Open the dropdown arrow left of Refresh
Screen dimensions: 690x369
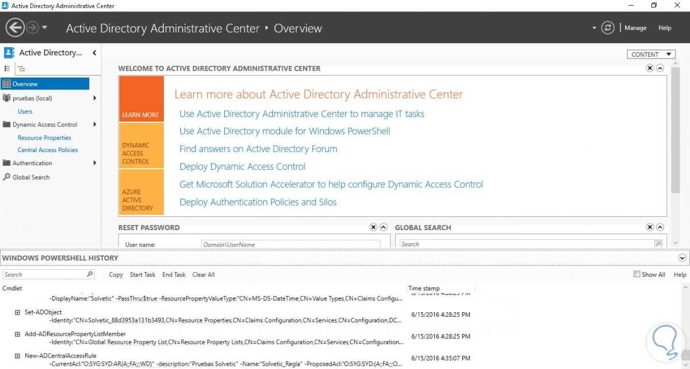595,28
